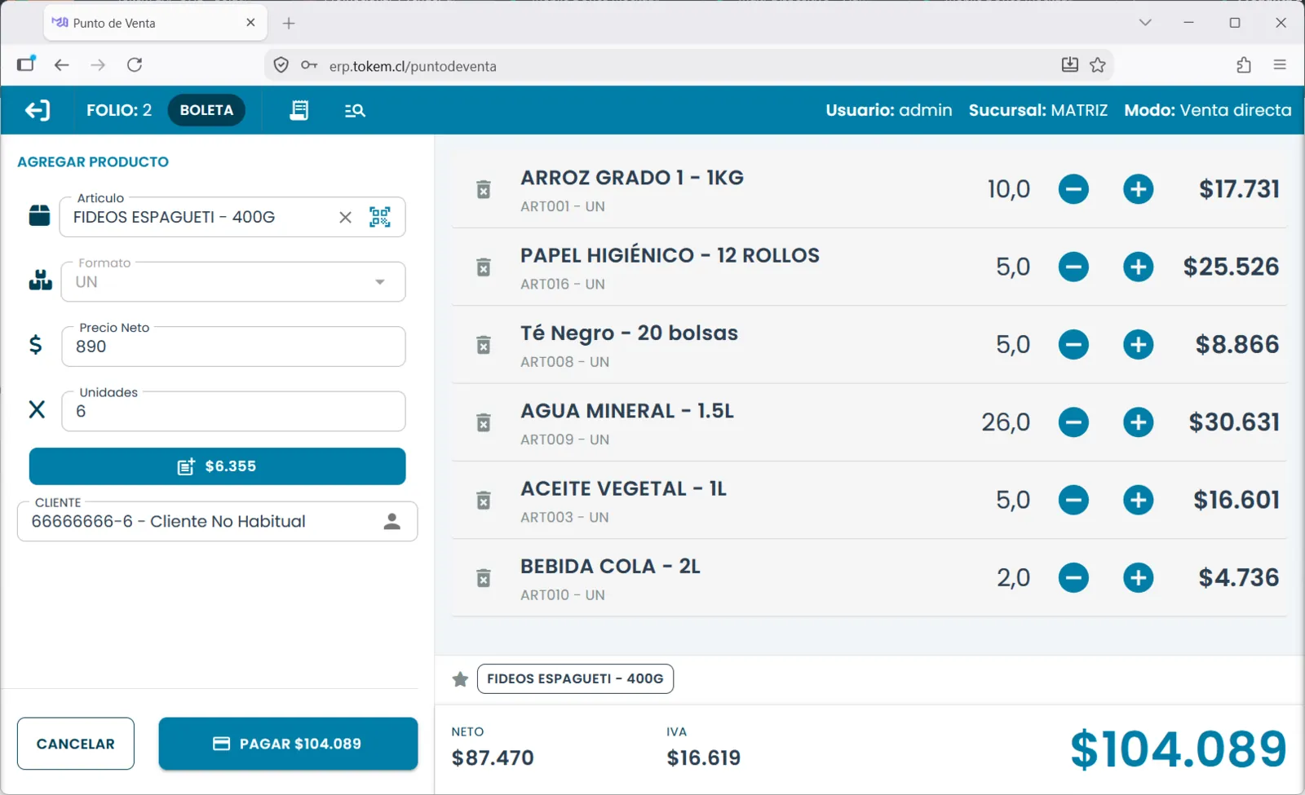Decrease quantity of AGUA MINERAL
Screen dimensions: 1305x795
tap(1073, 422)
